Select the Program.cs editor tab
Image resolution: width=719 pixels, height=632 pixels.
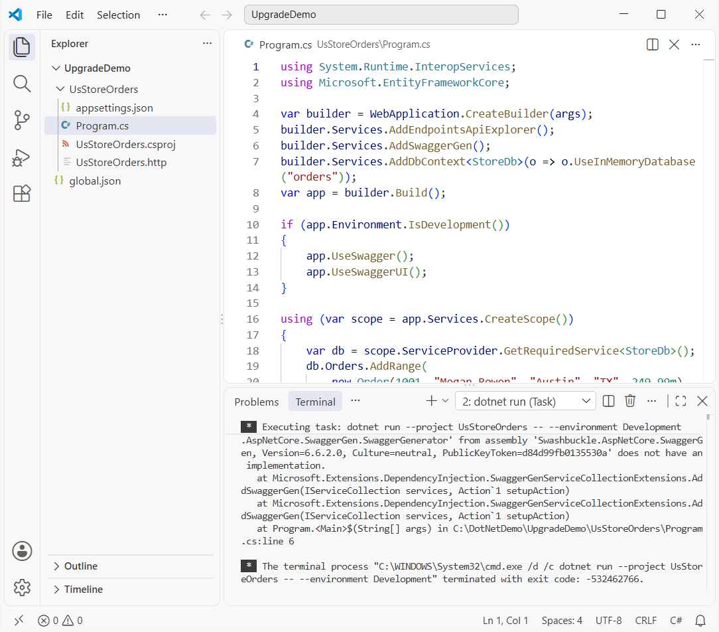click(285, 44)
